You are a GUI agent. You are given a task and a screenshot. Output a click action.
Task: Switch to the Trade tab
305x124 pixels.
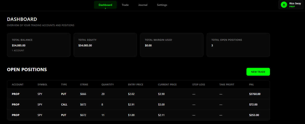(125, 5)
